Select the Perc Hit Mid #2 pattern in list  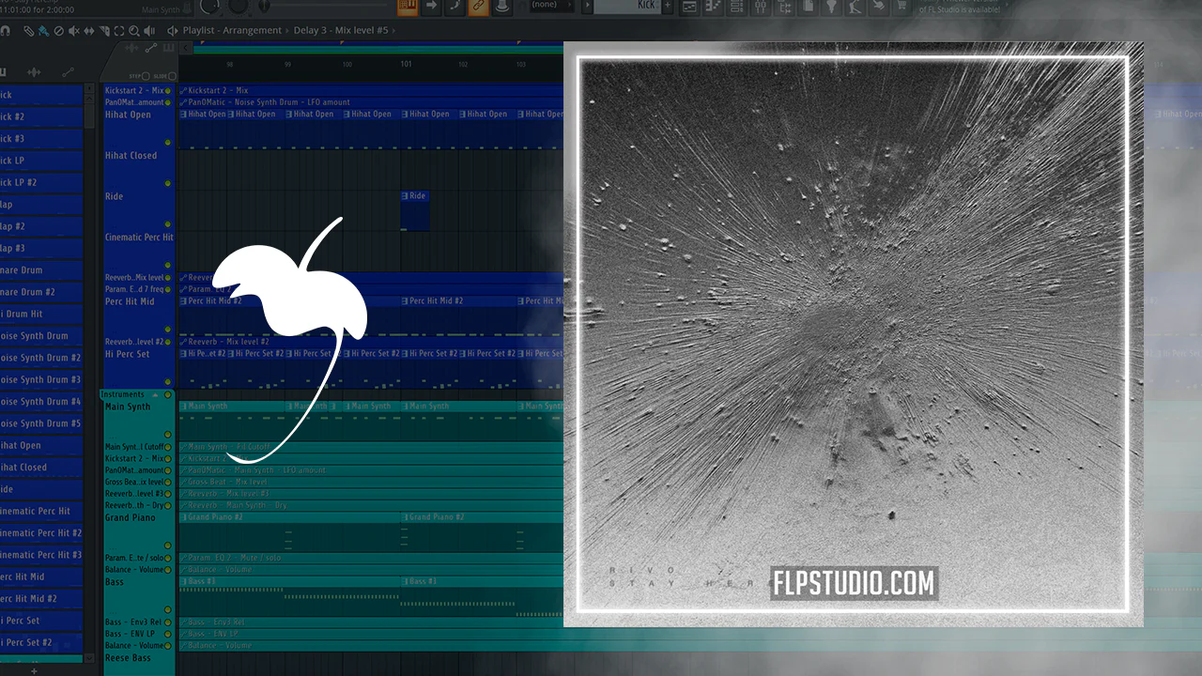(x=40, y=598)
